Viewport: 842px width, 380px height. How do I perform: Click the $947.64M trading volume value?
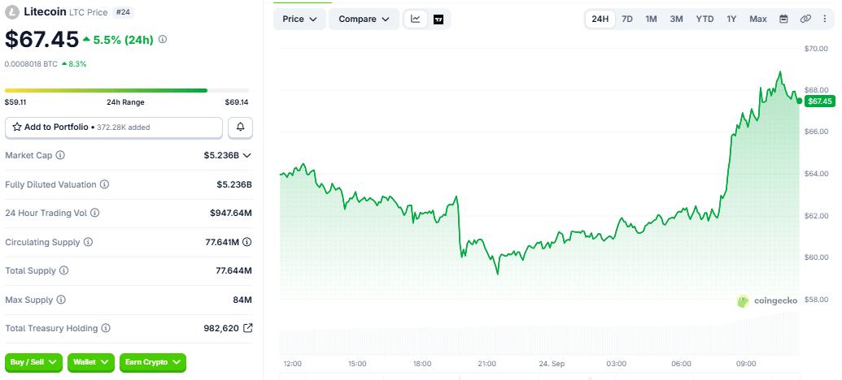pos(231,213)
